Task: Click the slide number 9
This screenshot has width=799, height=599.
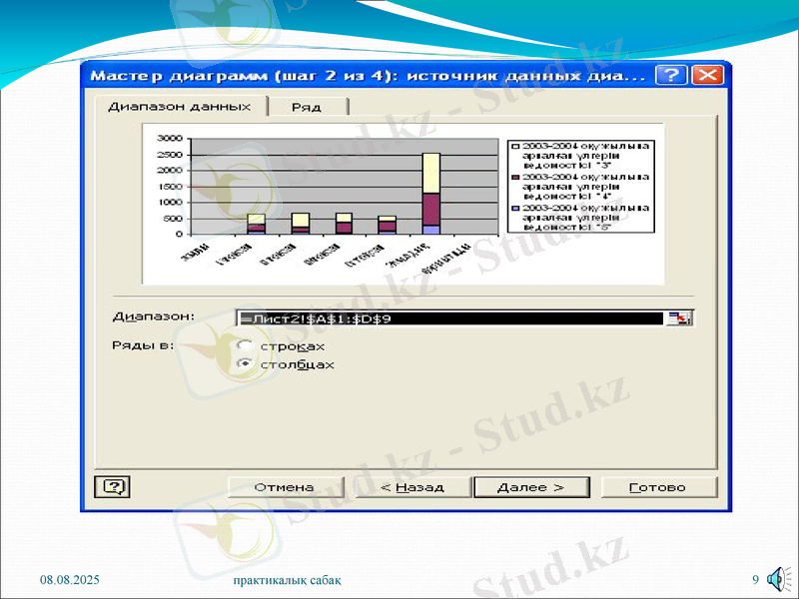Action: pos(758,578)
